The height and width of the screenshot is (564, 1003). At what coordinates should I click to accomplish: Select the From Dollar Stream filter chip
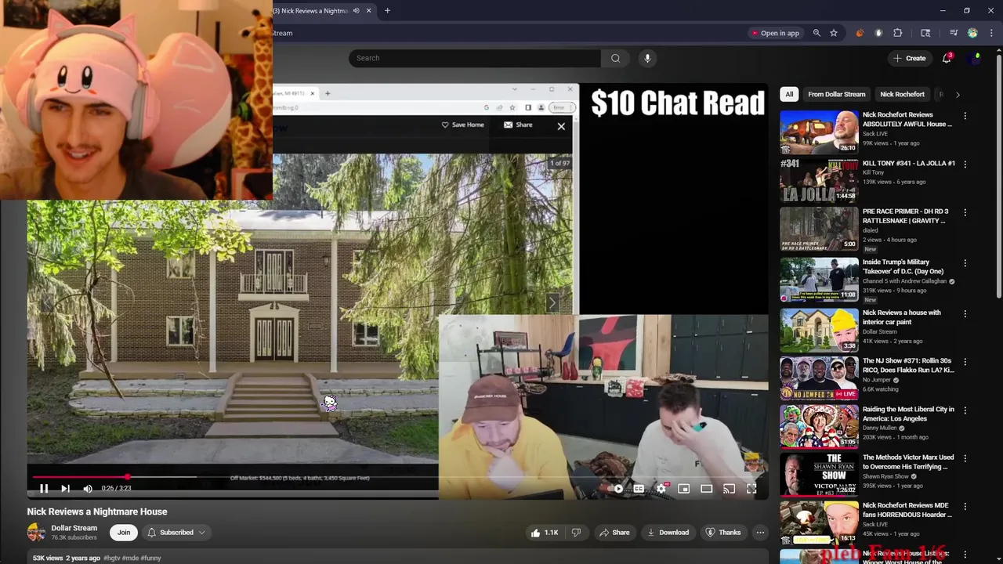click(837, 94)
